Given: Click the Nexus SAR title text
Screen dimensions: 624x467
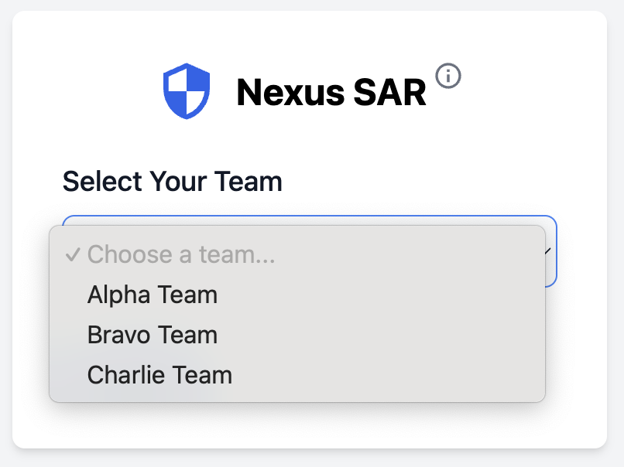Looking at the screenshot, I should (331, 92).
